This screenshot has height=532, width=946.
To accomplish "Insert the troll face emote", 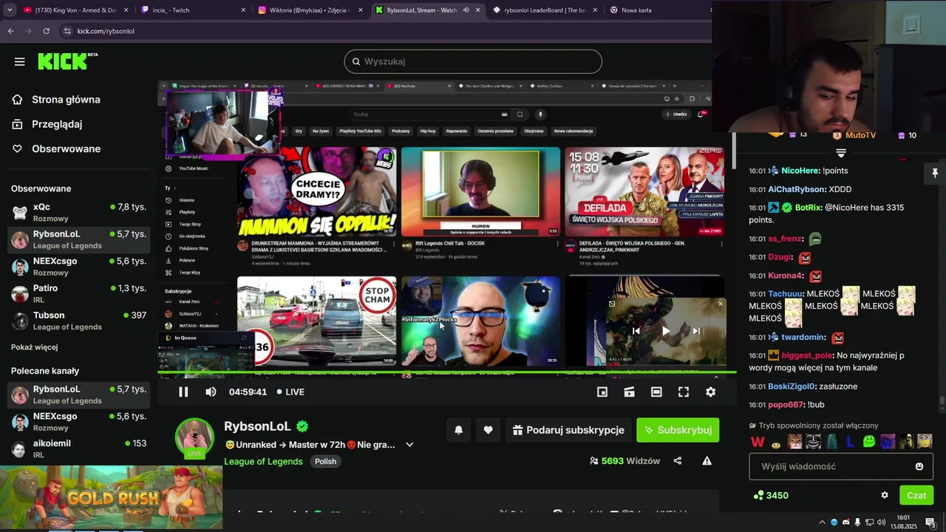I will coord(813,442).
